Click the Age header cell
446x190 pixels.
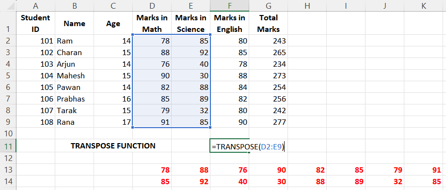[x=113, y=23]
